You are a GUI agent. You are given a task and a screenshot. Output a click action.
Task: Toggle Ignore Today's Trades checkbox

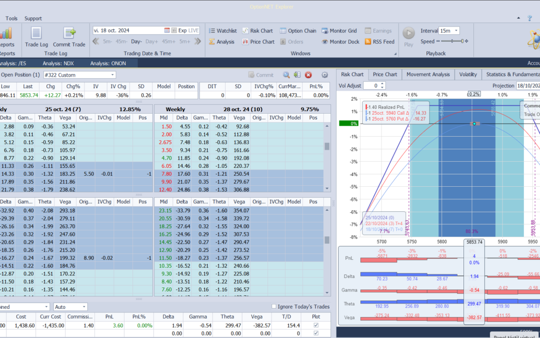click(x=274, y=306)
